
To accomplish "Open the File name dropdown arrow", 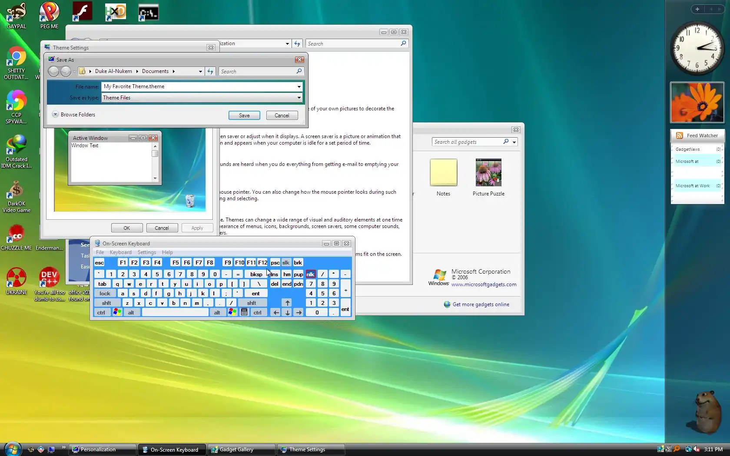I will (x=299, y=86).
